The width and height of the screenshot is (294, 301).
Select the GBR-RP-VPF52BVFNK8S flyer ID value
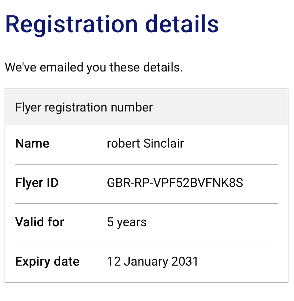[175, 183]
